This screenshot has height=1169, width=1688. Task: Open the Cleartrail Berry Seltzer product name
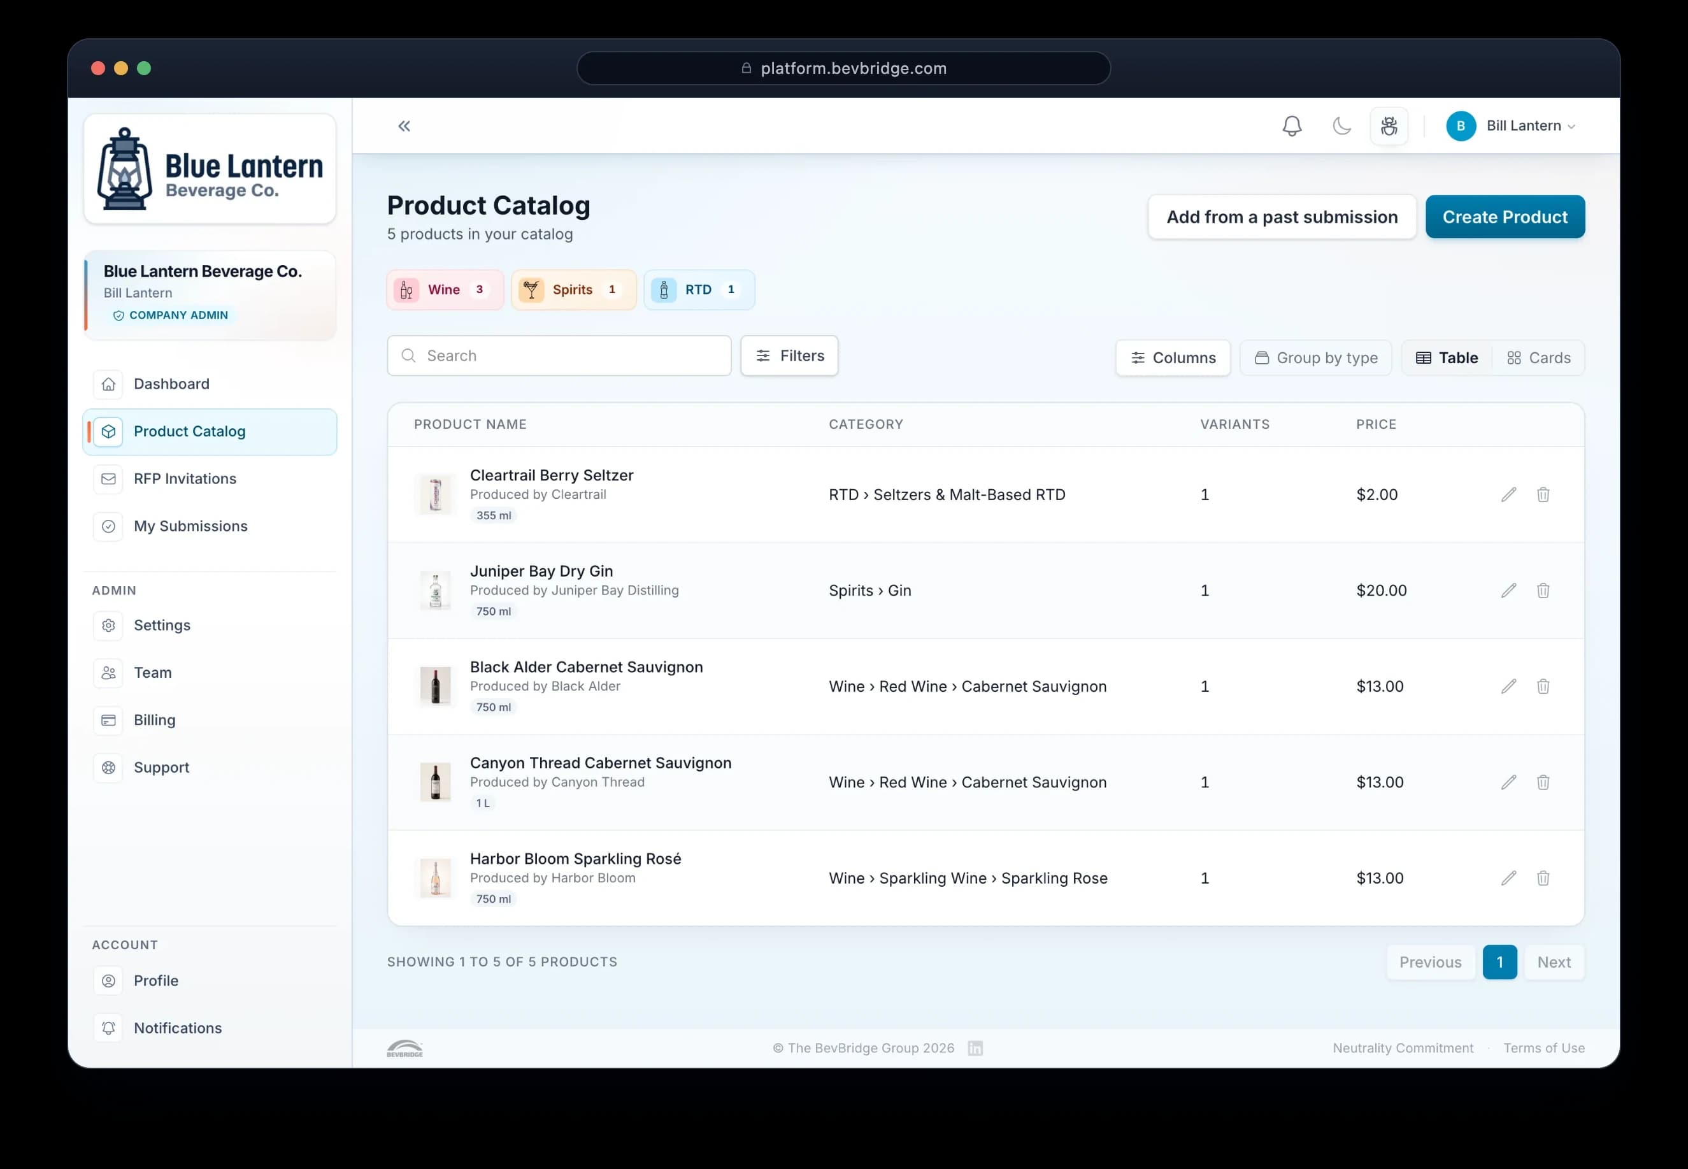tap(552, 475)
